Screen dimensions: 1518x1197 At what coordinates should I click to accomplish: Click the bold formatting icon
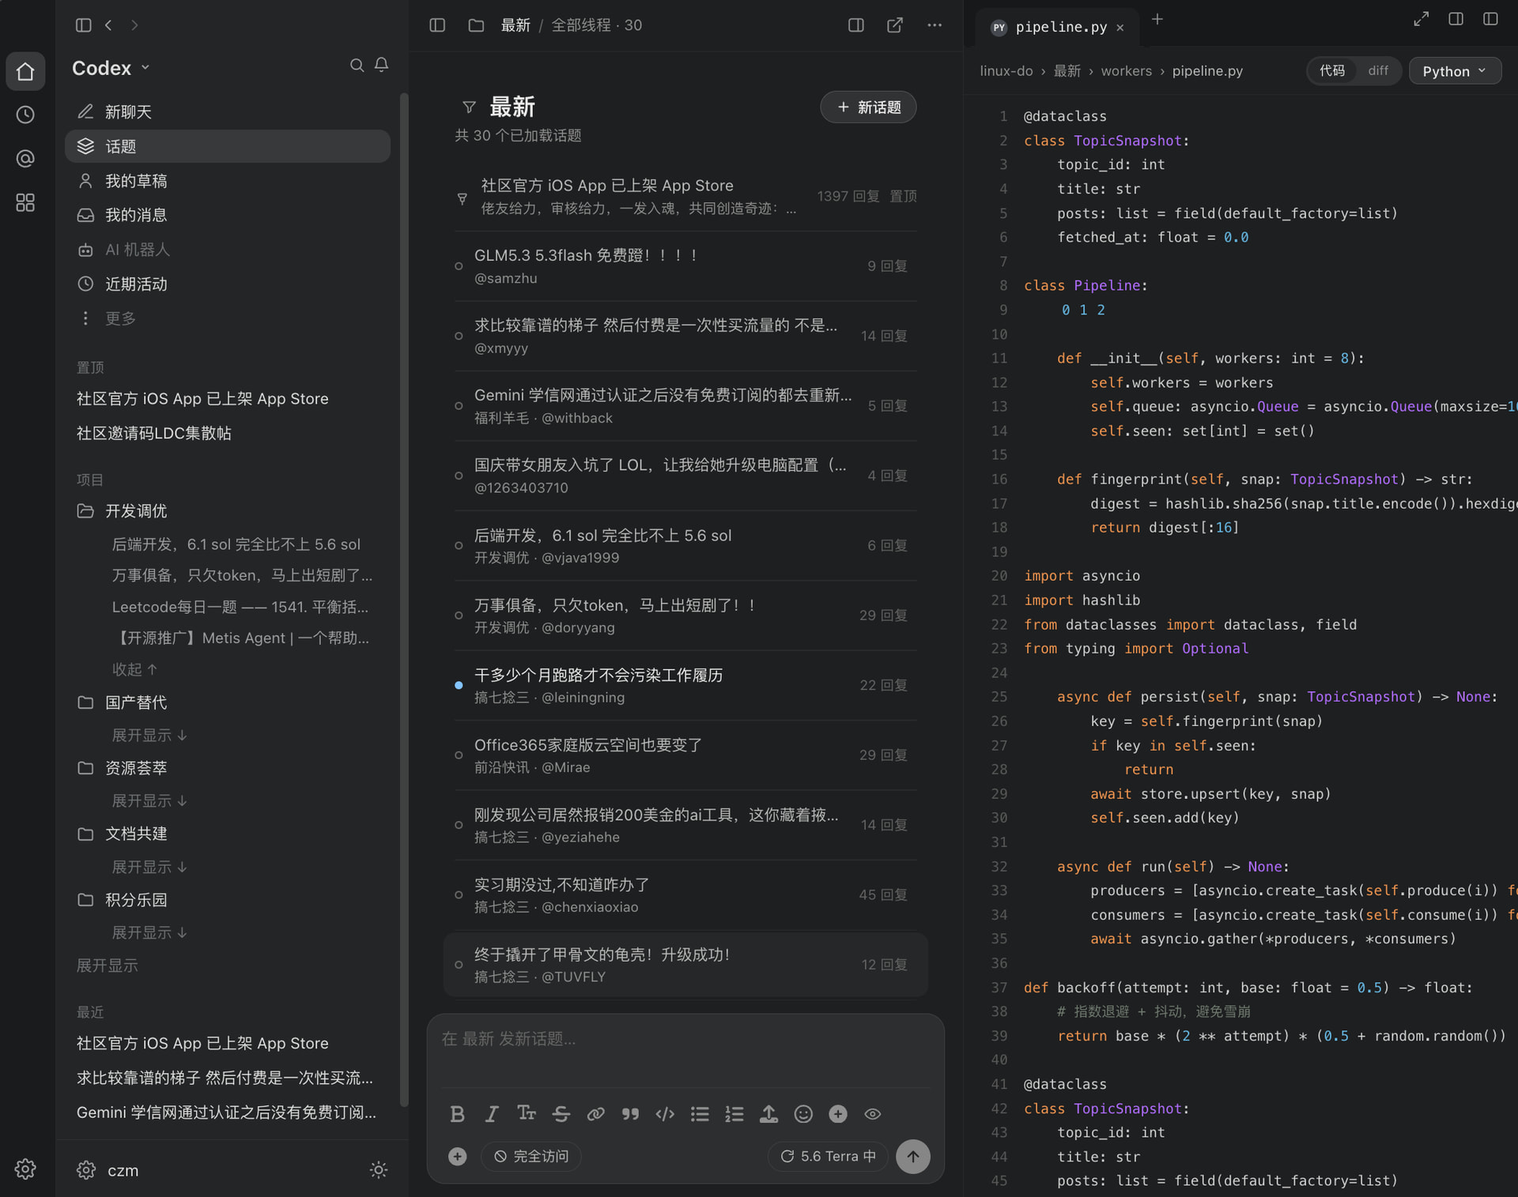point(457,1114)
